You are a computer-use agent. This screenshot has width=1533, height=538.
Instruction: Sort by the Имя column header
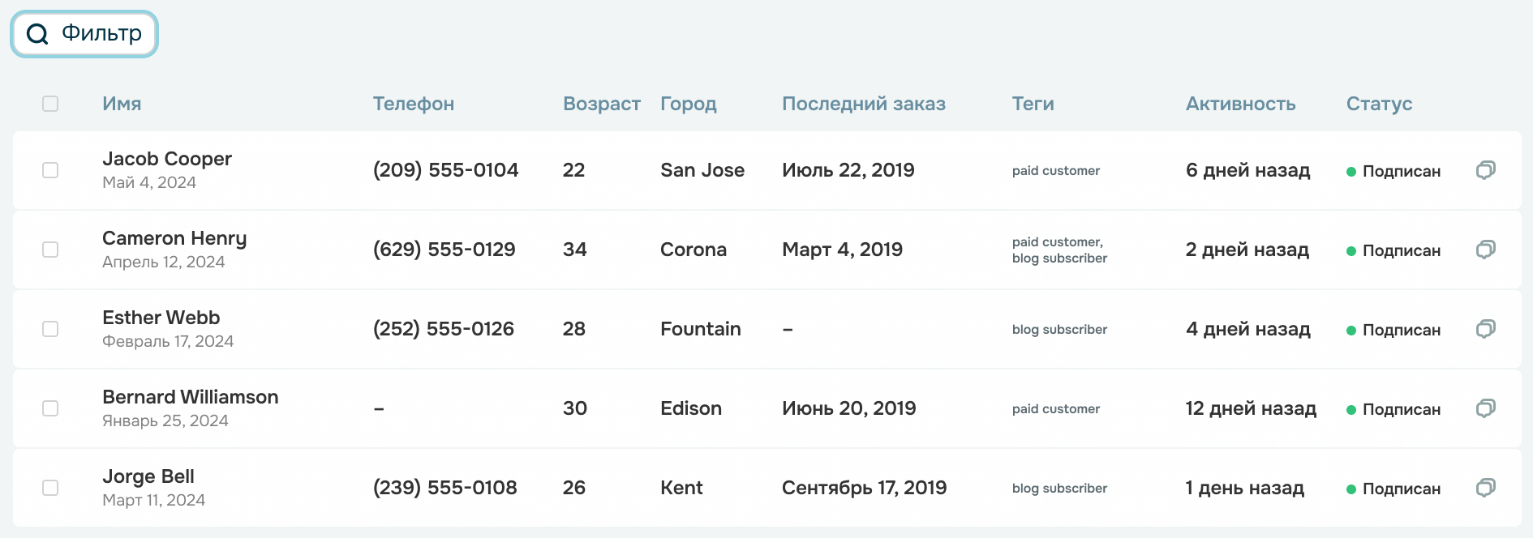click(x=122, y=104)
